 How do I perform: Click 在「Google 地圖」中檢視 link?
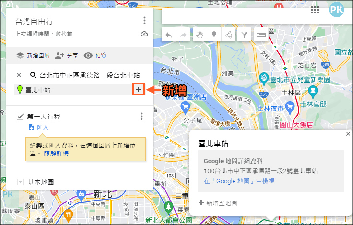pos(239,181)
